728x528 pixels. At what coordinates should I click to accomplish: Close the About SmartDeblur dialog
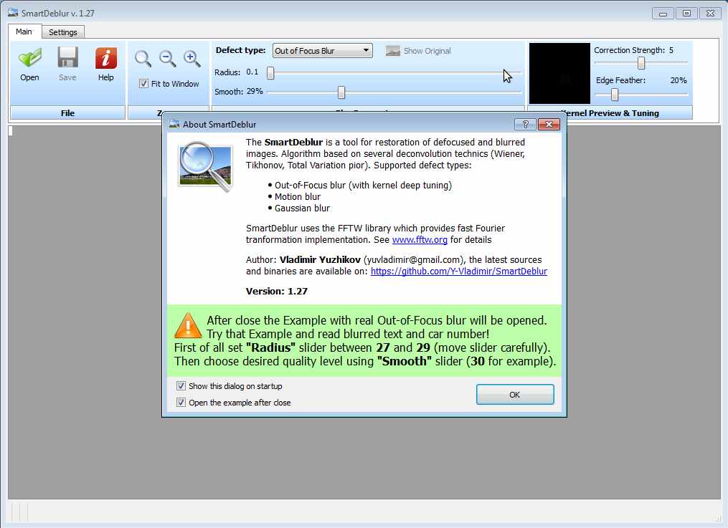click(549, 124)
